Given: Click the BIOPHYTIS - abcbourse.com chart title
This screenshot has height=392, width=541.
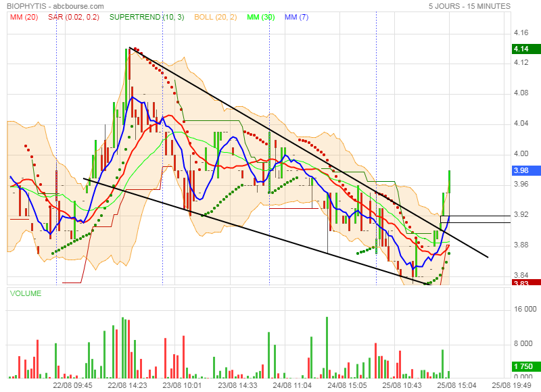Looking at the screenshot, I should coord(55,6).
